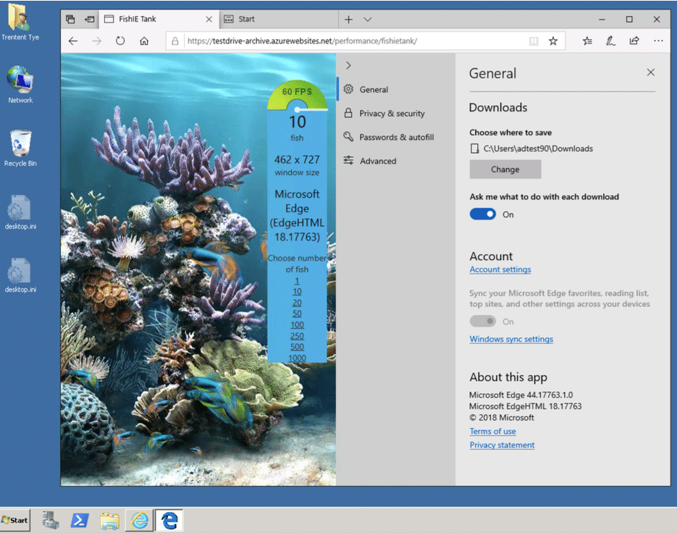Viewport: 677px width, 533px height.
Task: Click the 60 FPS gauge
Action: tap(297, 95)
